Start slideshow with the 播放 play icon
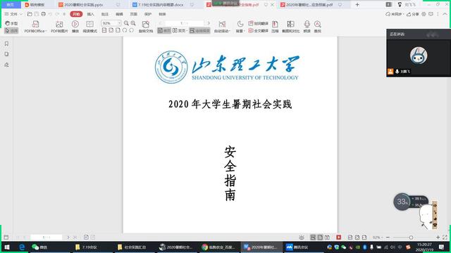Viewport: 451px width, 253px height. [75, 27]
